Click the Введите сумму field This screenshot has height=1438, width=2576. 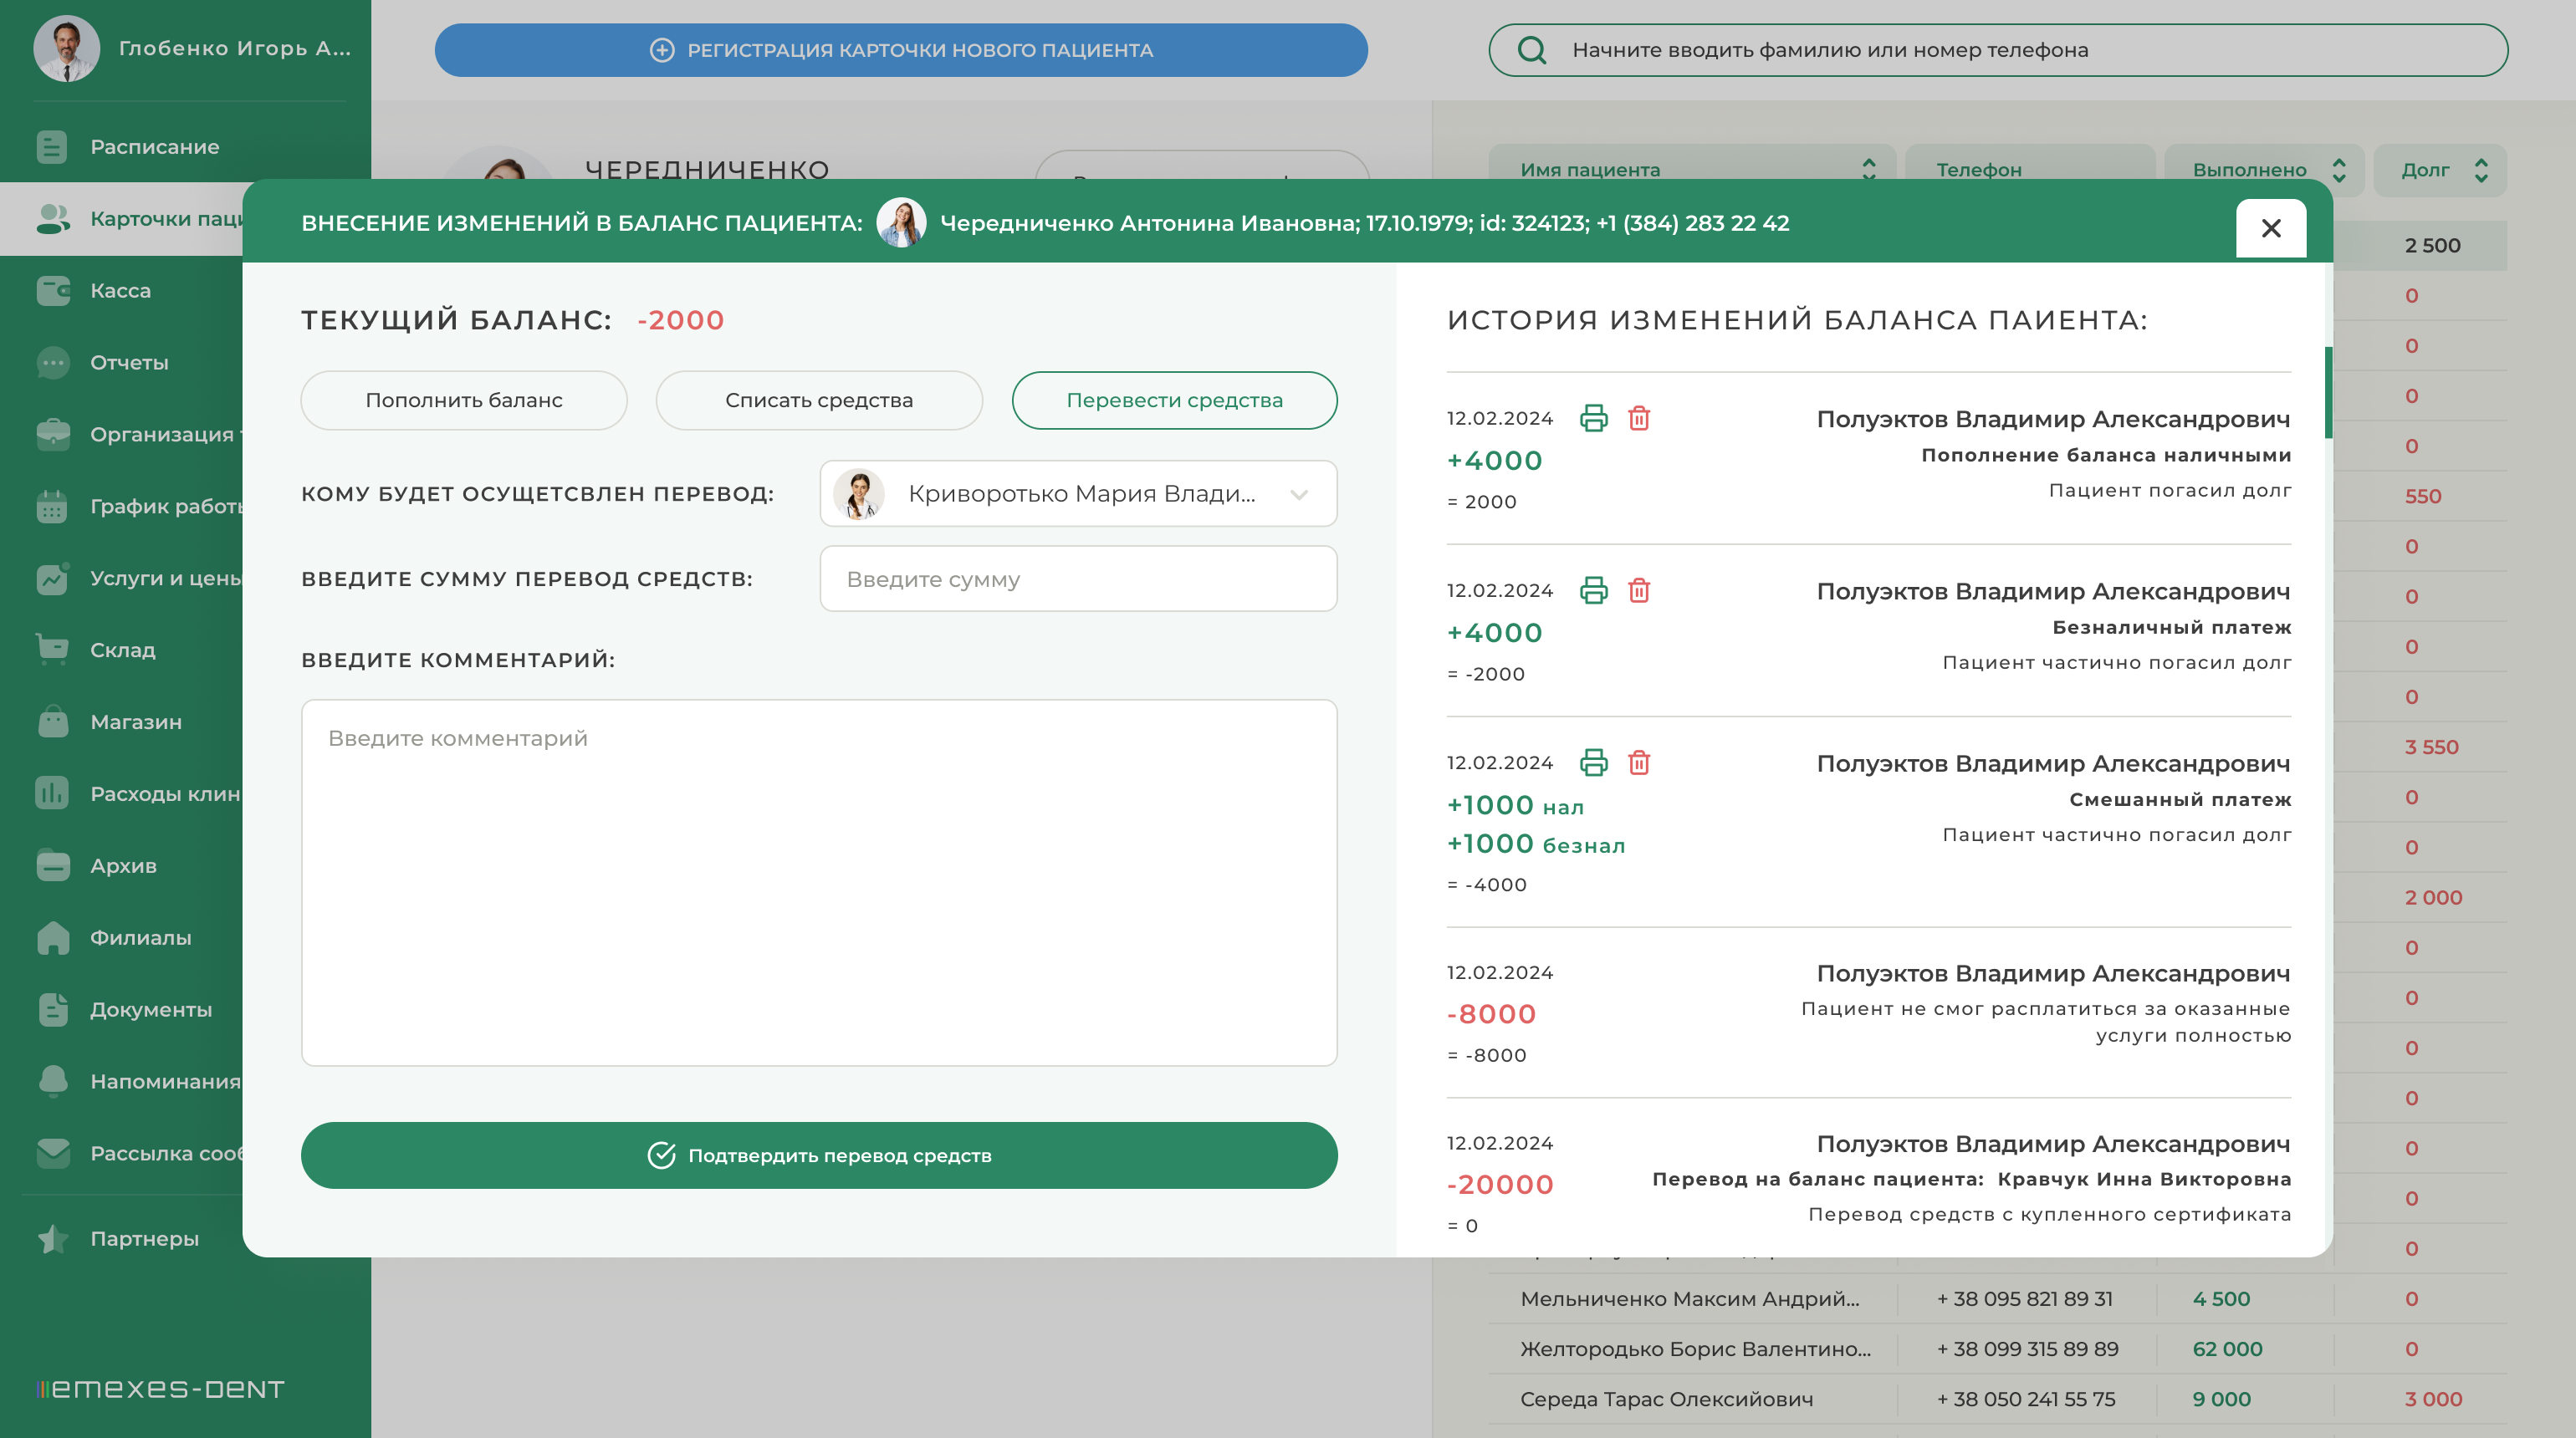pos(1078,579)
